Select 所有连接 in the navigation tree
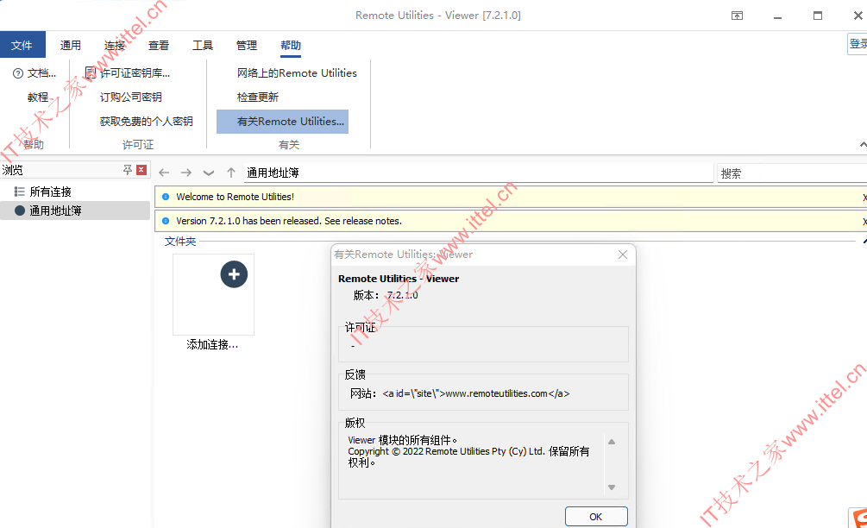This screenshot has height=528, width=867. (50, 192)
